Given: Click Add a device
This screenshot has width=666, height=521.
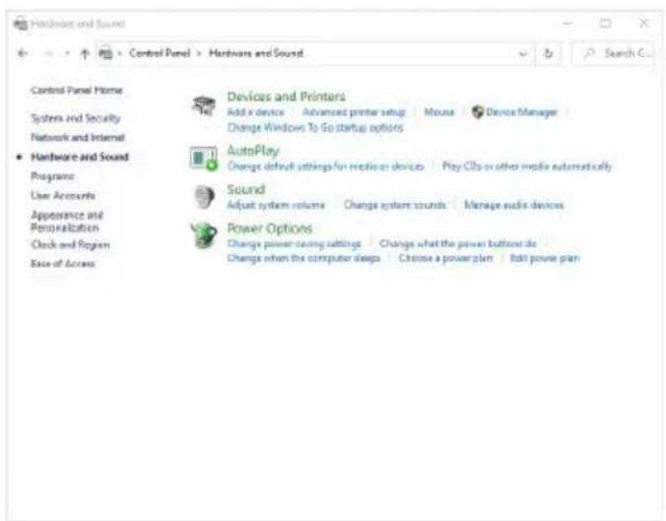Looking at the screenshot, I should (x=256, y=112).
